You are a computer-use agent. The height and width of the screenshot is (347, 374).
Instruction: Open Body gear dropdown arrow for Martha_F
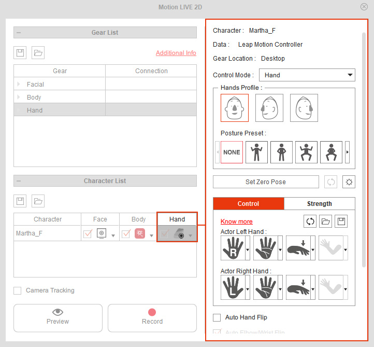151,235
